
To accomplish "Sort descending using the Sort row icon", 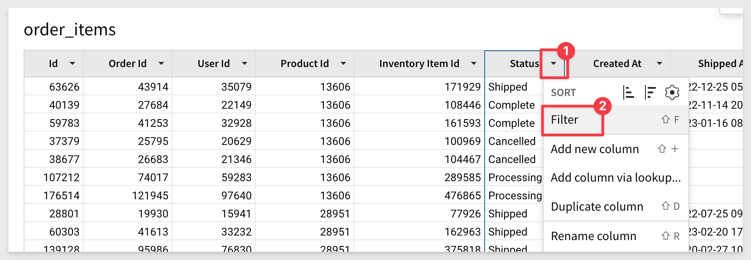I will (650, 92).
